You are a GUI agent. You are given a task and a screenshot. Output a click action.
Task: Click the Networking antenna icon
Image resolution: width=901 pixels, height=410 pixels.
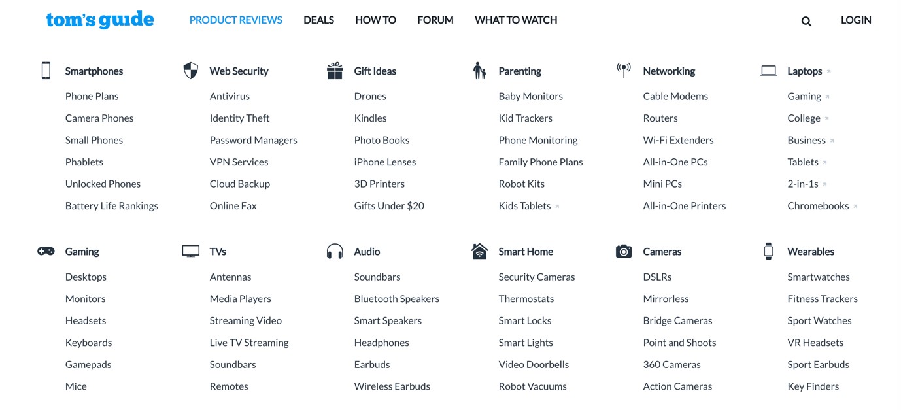(624, 70)
